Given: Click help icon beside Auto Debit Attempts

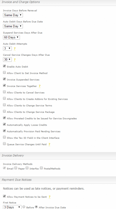Looking at the screenshot, I should [15, 49].
